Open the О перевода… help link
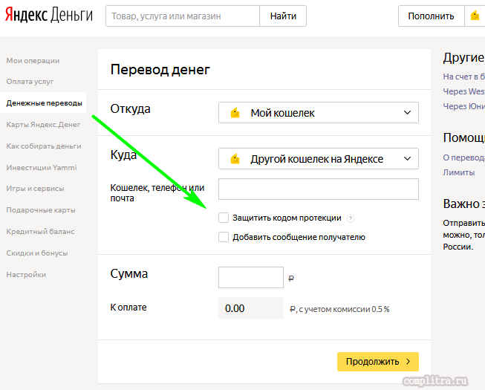 tap(463, 157)
